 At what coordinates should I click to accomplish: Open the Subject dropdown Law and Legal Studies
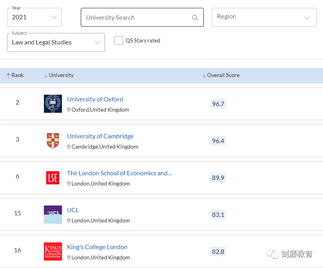coord(56,42)
